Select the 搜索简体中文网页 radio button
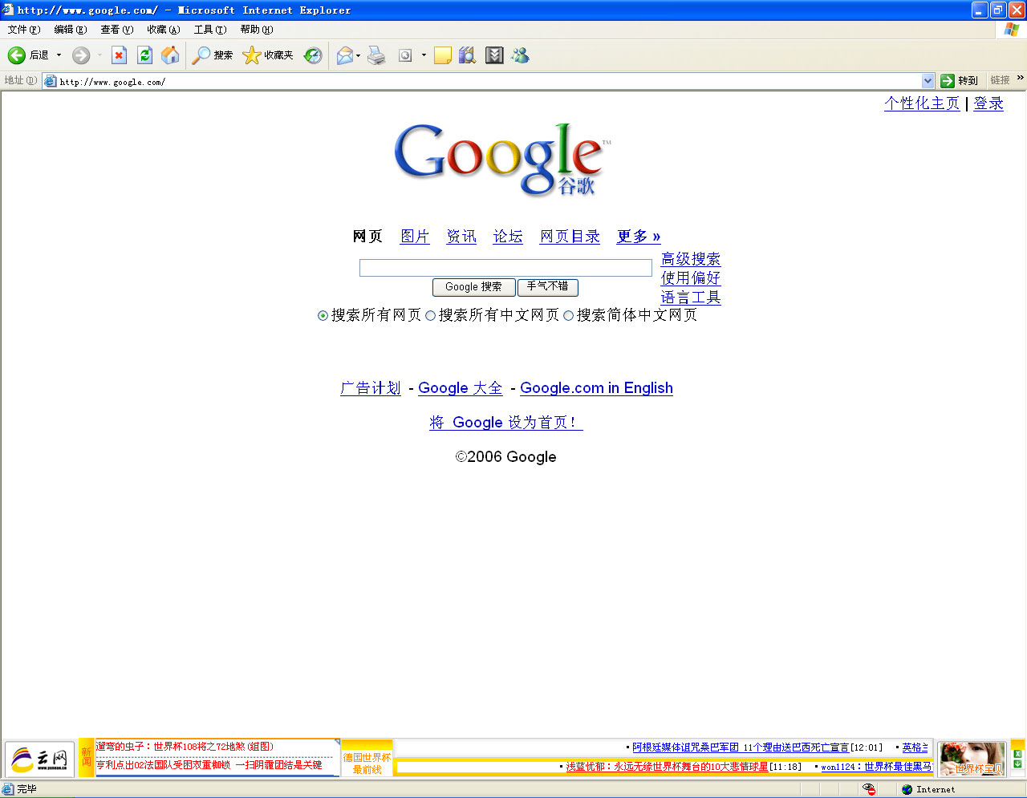Viewport: 1027px width, 798px height. [x=568, y=316]
